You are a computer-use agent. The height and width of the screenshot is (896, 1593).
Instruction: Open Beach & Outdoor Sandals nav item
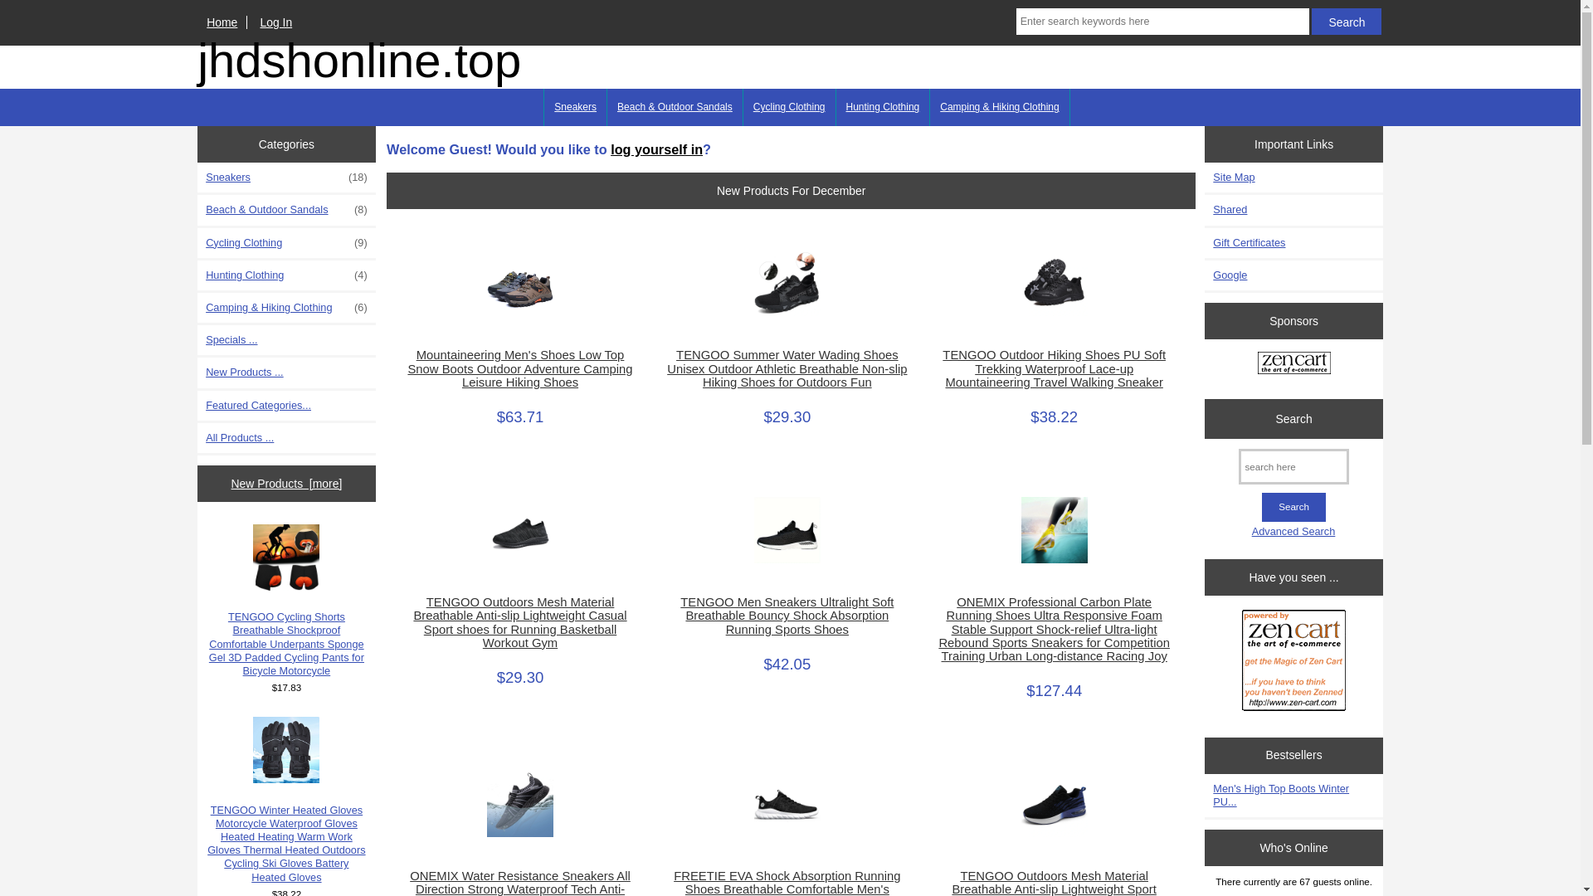tap(675, 107)
